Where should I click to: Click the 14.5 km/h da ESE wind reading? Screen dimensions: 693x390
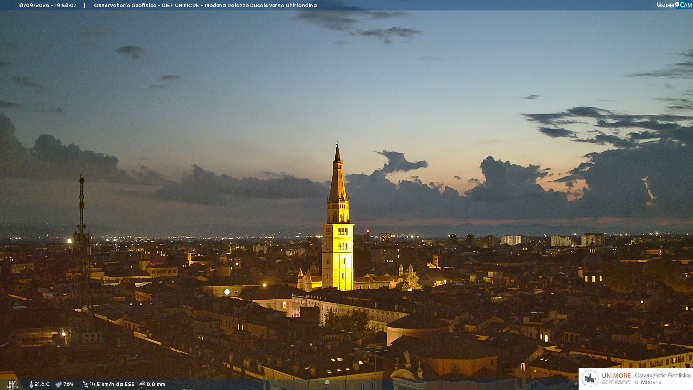[112, 384]
